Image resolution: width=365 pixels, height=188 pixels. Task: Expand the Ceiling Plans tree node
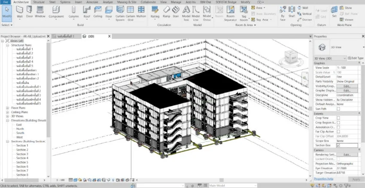[7, 112]
